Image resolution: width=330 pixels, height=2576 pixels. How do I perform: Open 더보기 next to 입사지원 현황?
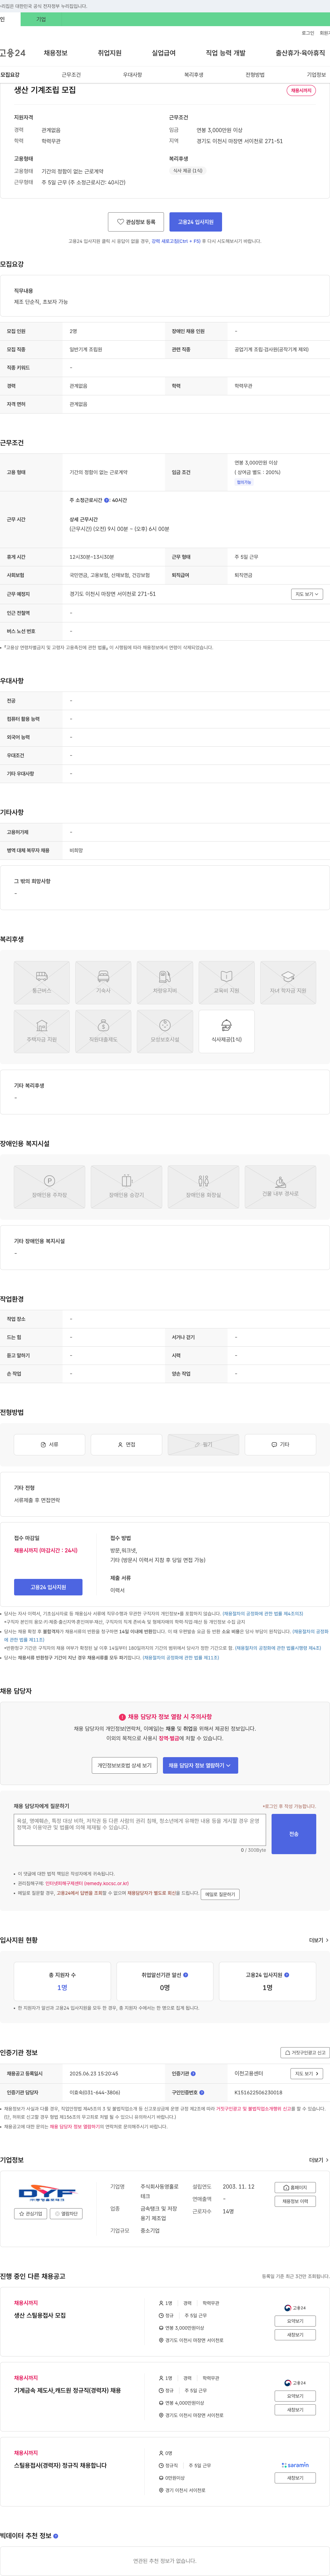pos(318,1940)
